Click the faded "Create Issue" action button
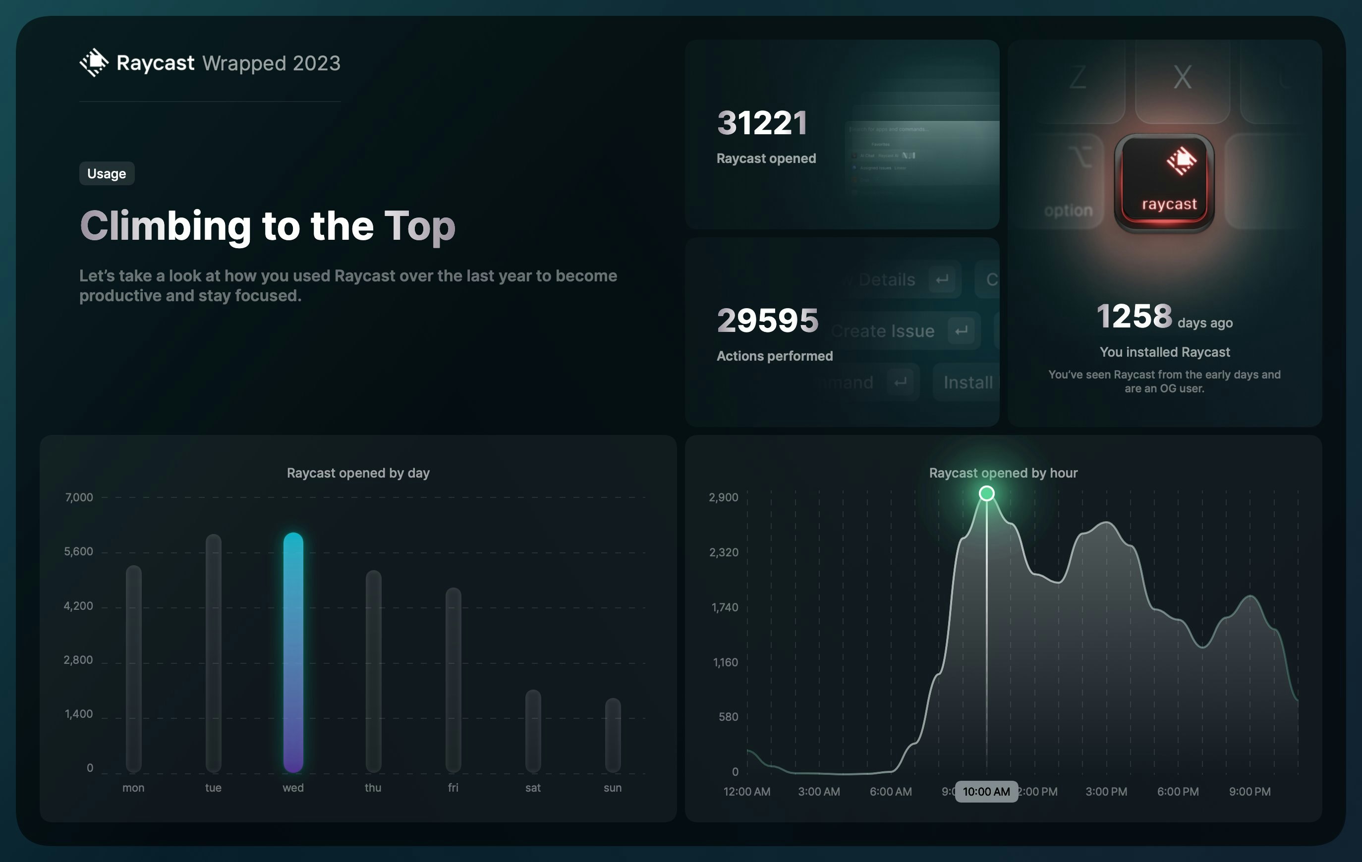The image size is (1362, 862). (903, 330)
